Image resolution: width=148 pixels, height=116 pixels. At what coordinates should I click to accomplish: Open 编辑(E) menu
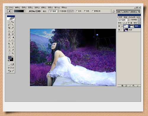(x=17, y=7)
